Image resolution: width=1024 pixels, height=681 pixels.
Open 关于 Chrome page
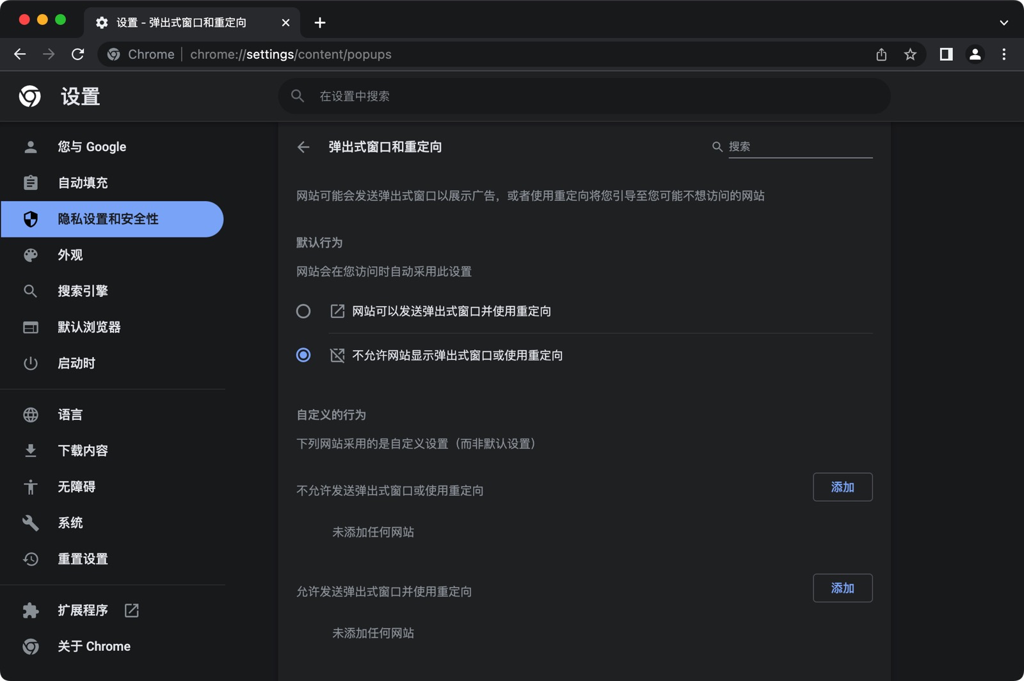pos(113,646)
